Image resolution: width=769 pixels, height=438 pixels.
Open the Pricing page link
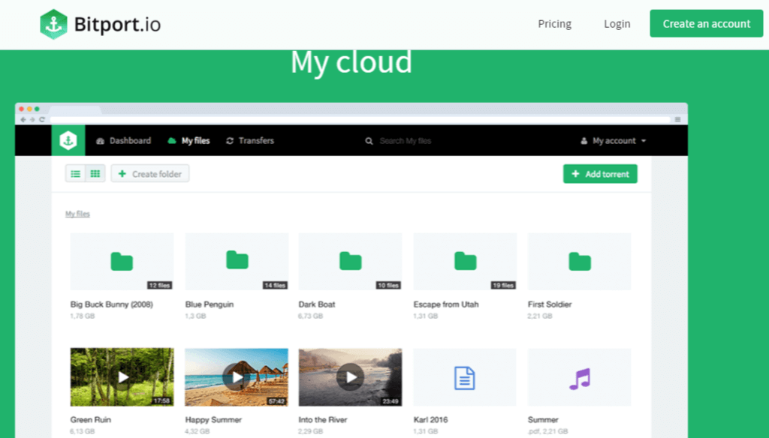tap(554, 23)
